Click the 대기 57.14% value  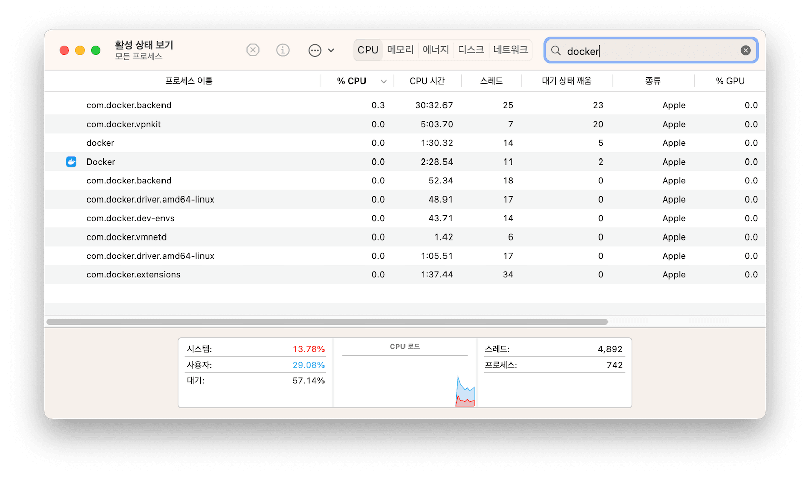pos(308,381)
